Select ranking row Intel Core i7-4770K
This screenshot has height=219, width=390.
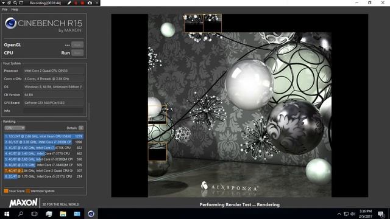(43, 148)
